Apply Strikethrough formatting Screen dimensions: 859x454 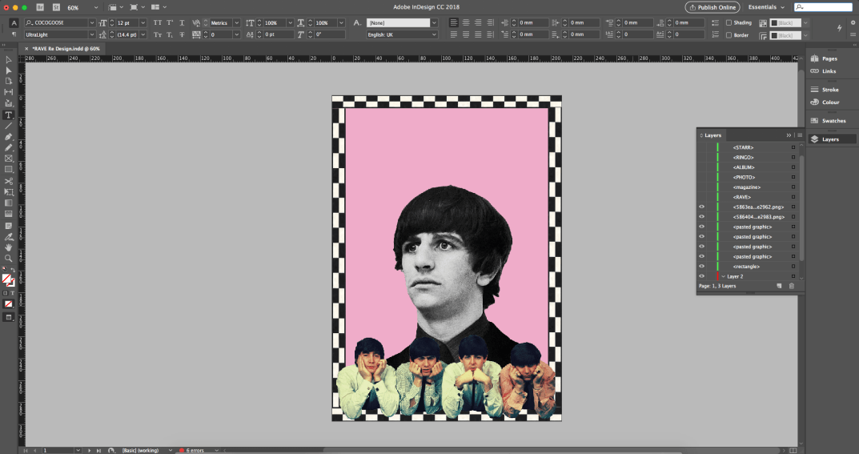coord(182,34)
